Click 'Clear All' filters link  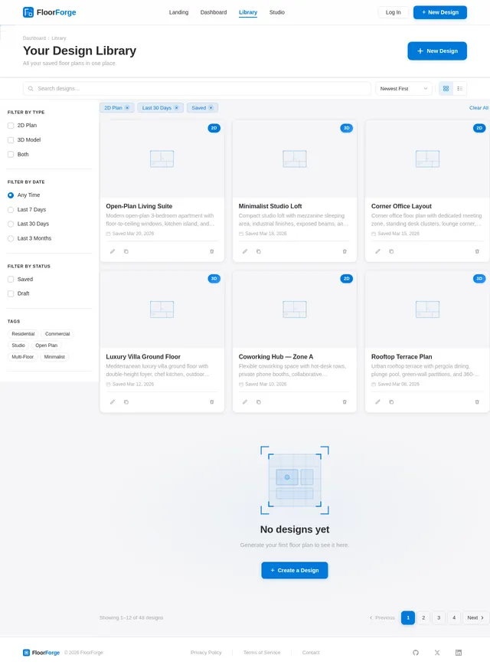pyautogui.click(x=479, y=108)
